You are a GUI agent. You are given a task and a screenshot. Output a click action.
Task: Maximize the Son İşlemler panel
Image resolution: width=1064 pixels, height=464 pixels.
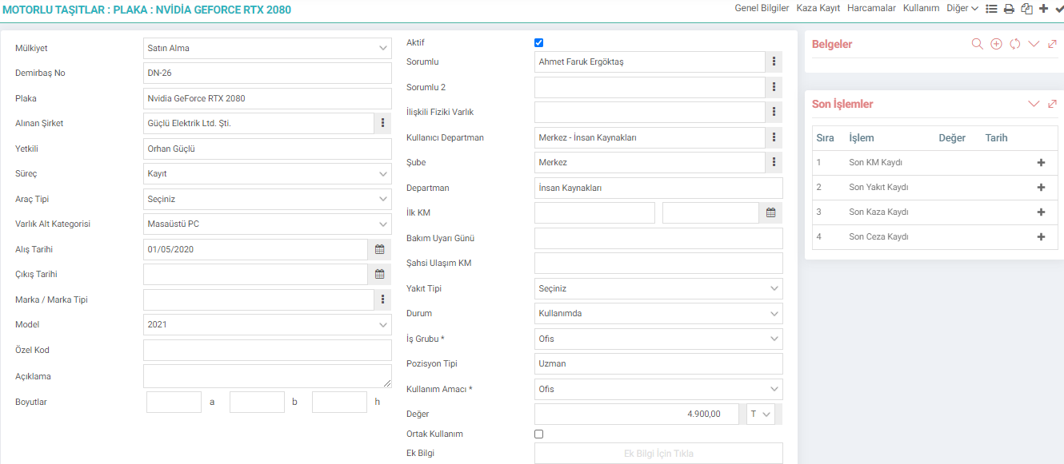click(x=1052, y=104)
